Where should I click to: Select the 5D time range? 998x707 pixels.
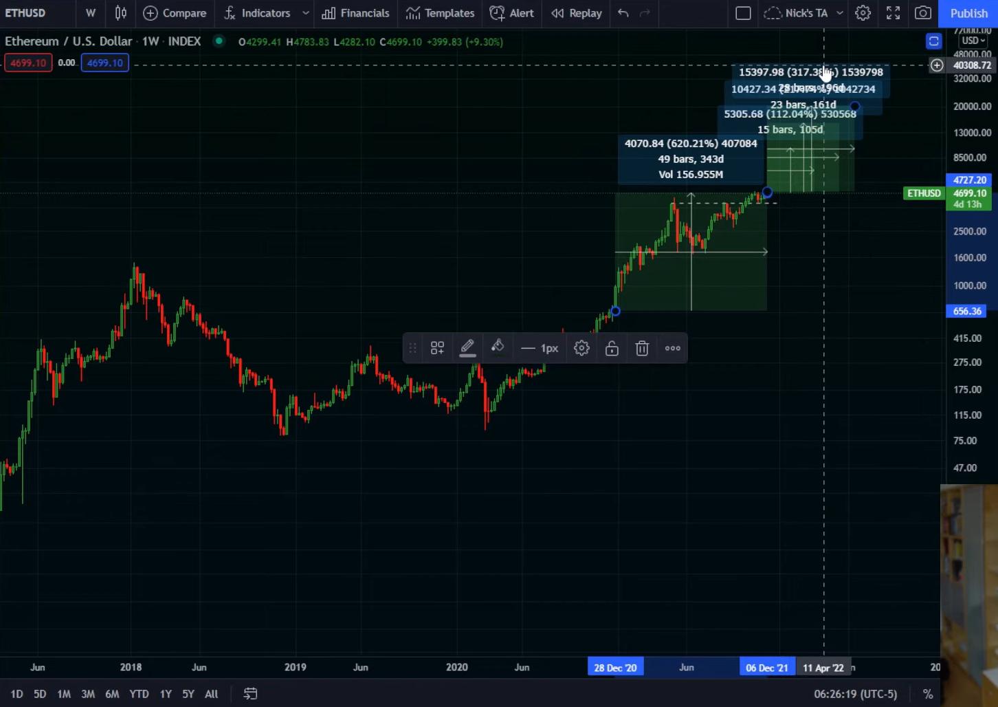[x=40, y=694]
